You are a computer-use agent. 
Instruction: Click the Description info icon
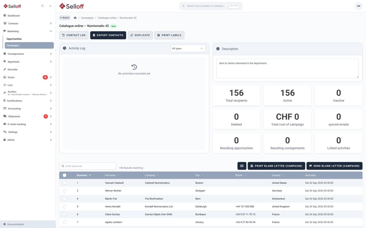tap(218, 49)
